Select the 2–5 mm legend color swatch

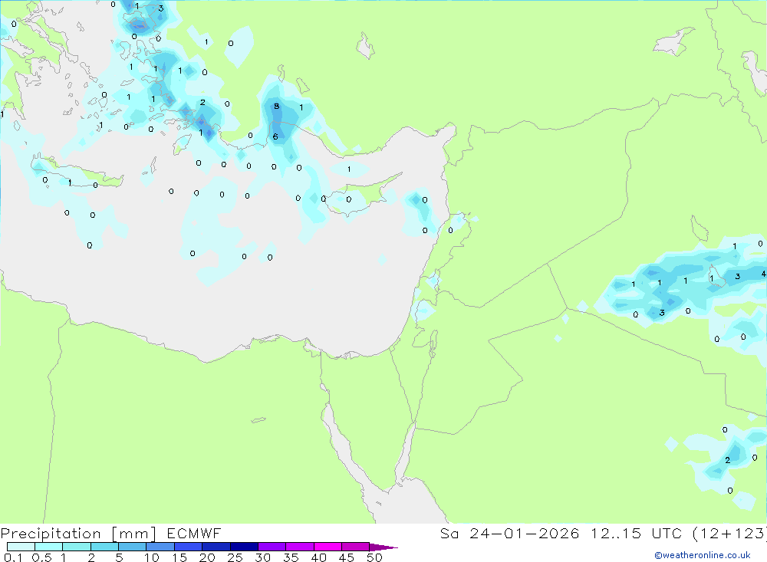[x=104, y=547]
